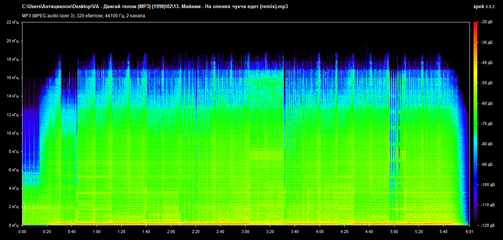Click the file path title at top

[x=155, y=7]
